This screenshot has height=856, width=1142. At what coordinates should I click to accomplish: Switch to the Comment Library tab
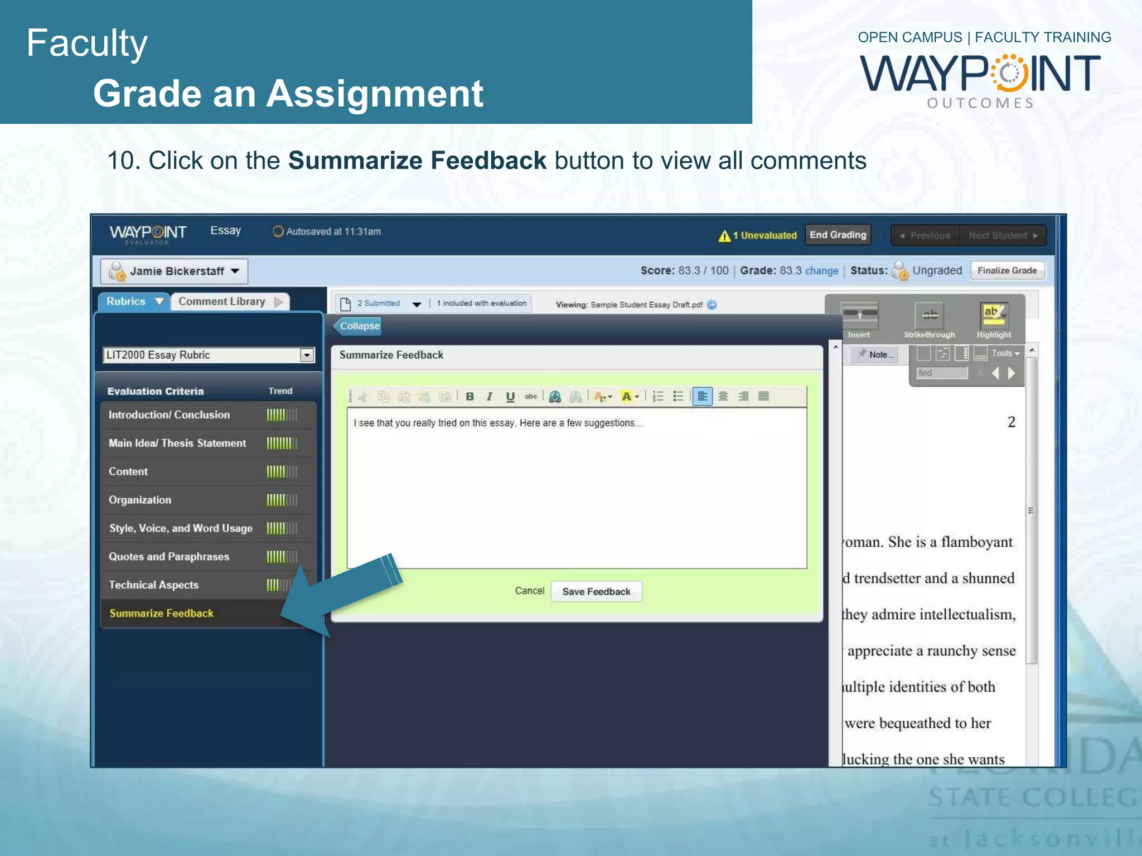[x=230, y=301]
